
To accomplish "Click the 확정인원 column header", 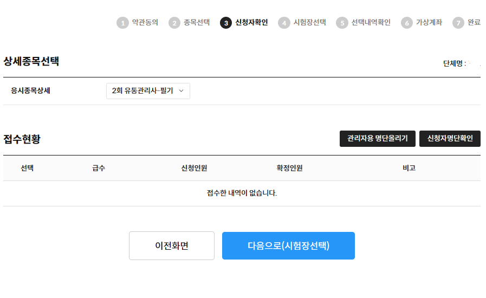I will click(x=289, y=168).
